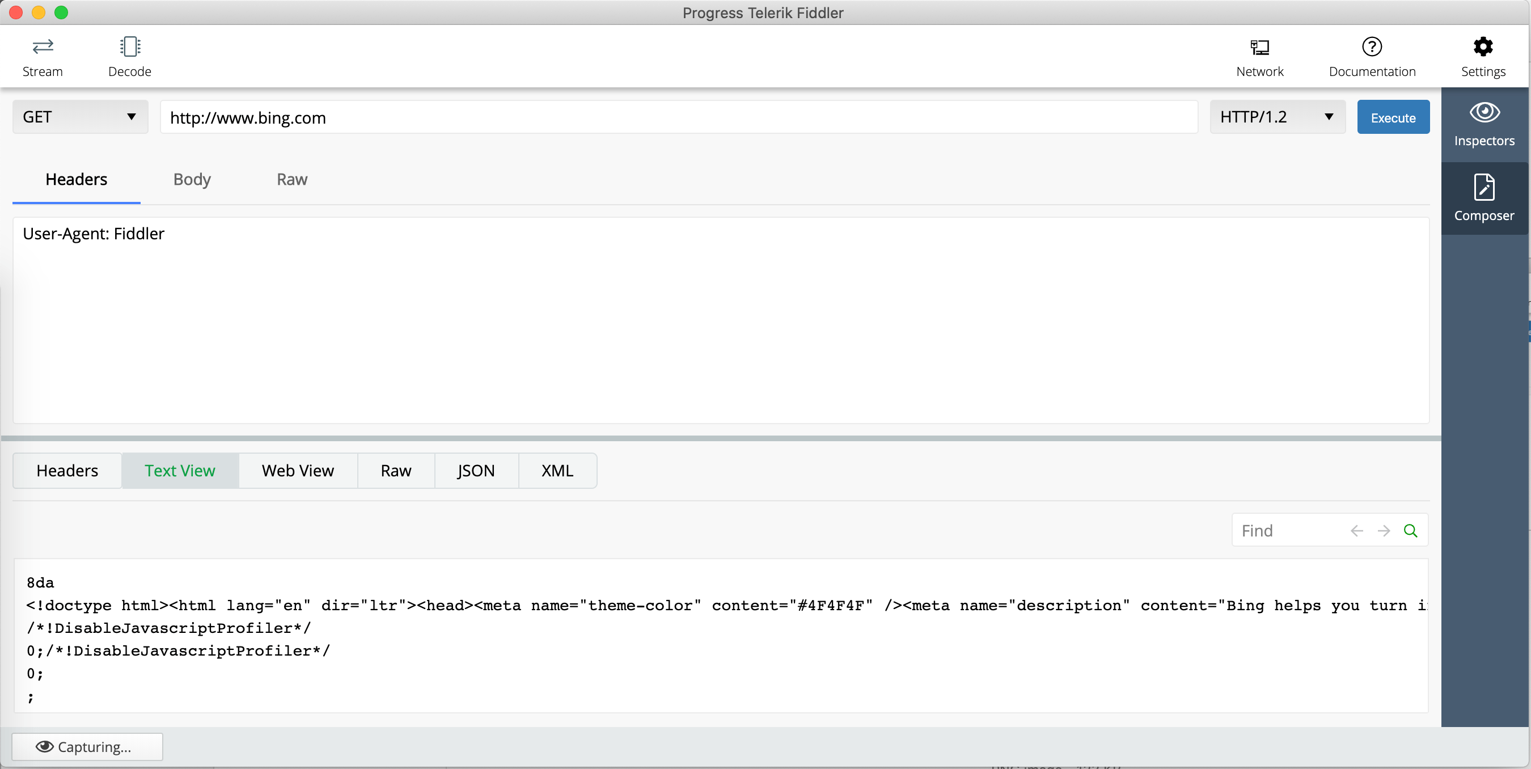The height and width of the screenshot is (769, 1531).
Task: Click the green maximize window button
Action: tap(61, 12)
